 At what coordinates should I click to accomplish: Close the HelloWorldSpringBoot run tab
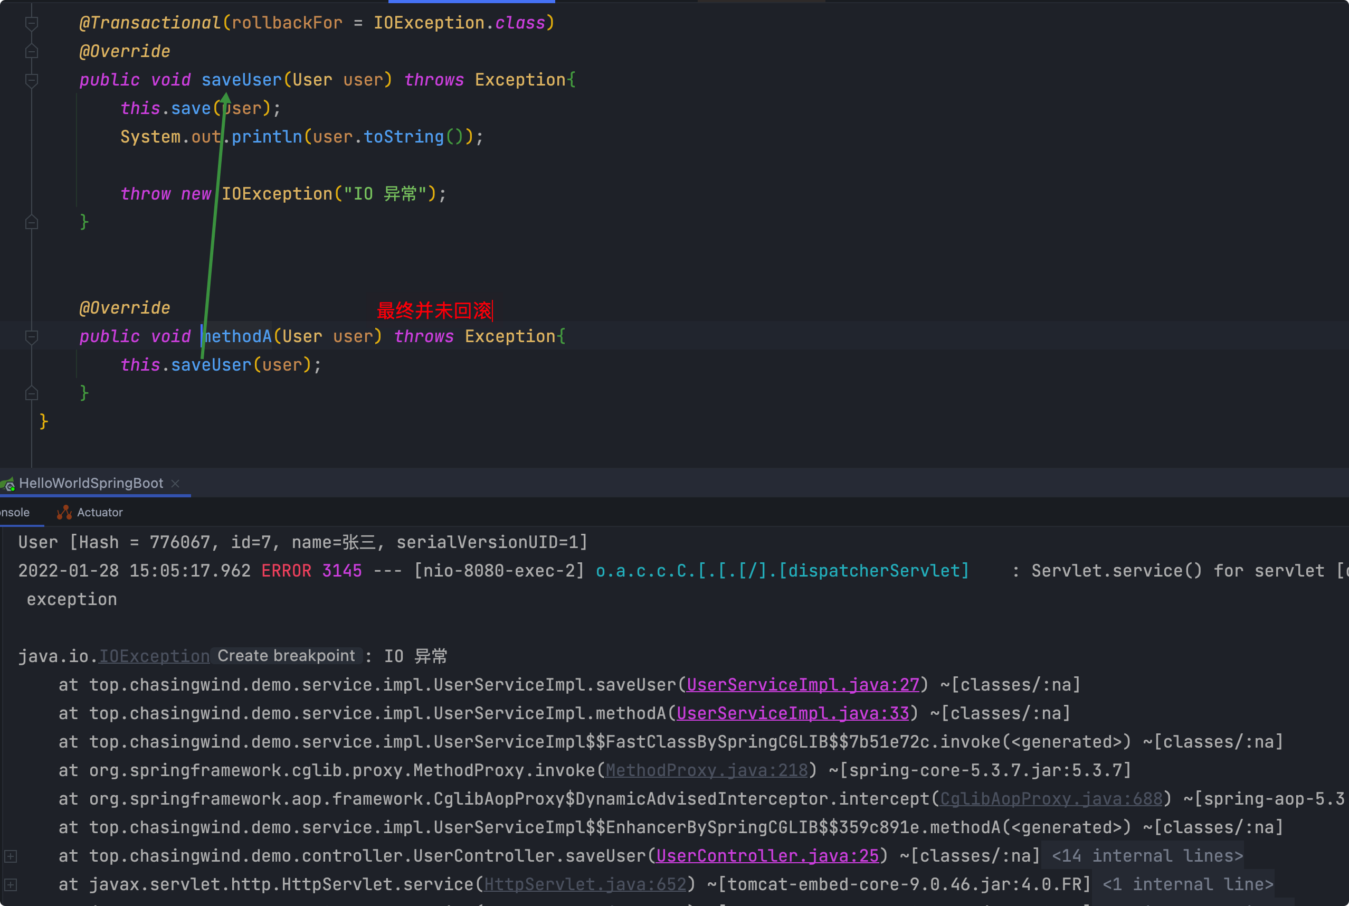(x=176, y=484)
